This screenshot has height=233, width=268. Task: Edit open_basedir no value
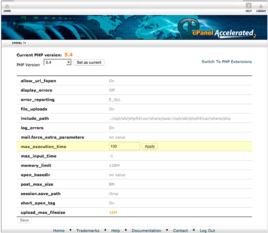[x=117, y=175]
